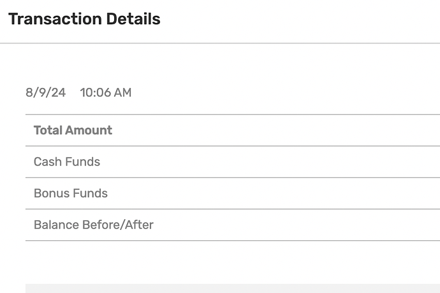The image size is (440, 293).
Task: Click empty value area of Total Amount row
Action: [x=319, y=131]
